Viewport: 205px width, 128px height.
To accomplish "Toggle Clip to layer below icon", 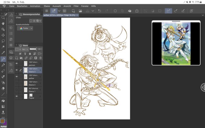I will pos(20,54).
